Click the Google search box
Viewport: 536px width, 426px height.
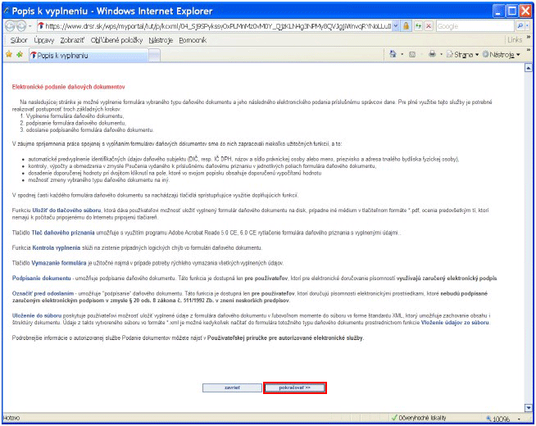475,26
